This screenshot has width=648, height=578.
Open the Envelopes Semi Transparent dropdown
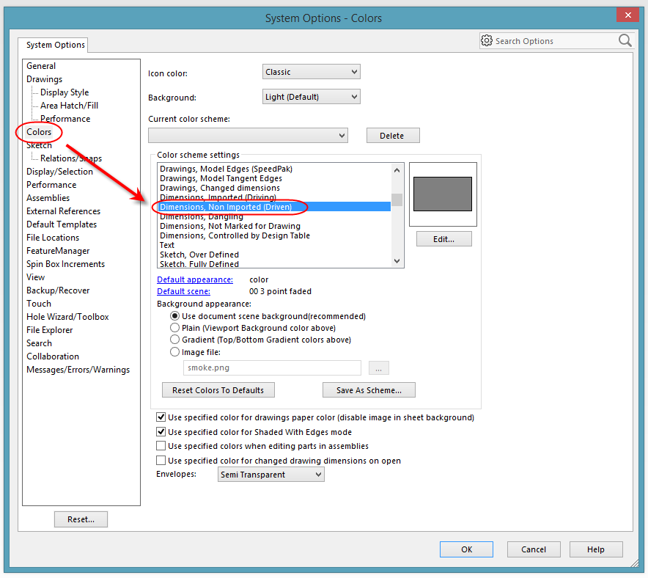[x=270, y=475]
